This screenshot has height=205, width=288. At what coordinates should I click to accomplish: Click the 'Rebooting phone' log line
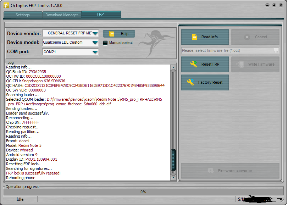[21, 178]
